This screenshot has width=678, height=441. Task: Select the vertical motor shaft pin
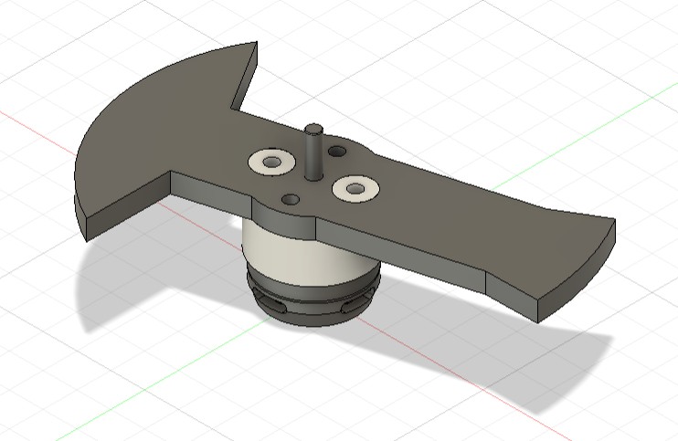click(314, 152)
